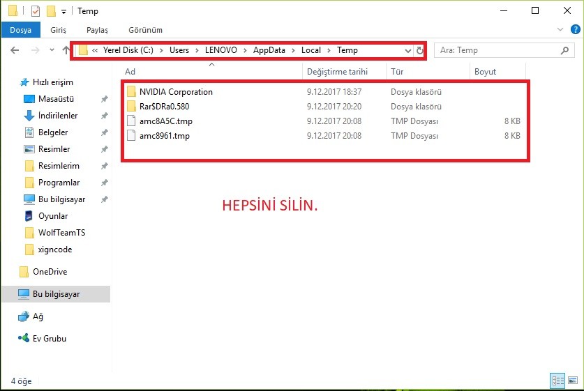
Task: Expand the ribbon with the chevron
Action: click(x=560, y=29)
